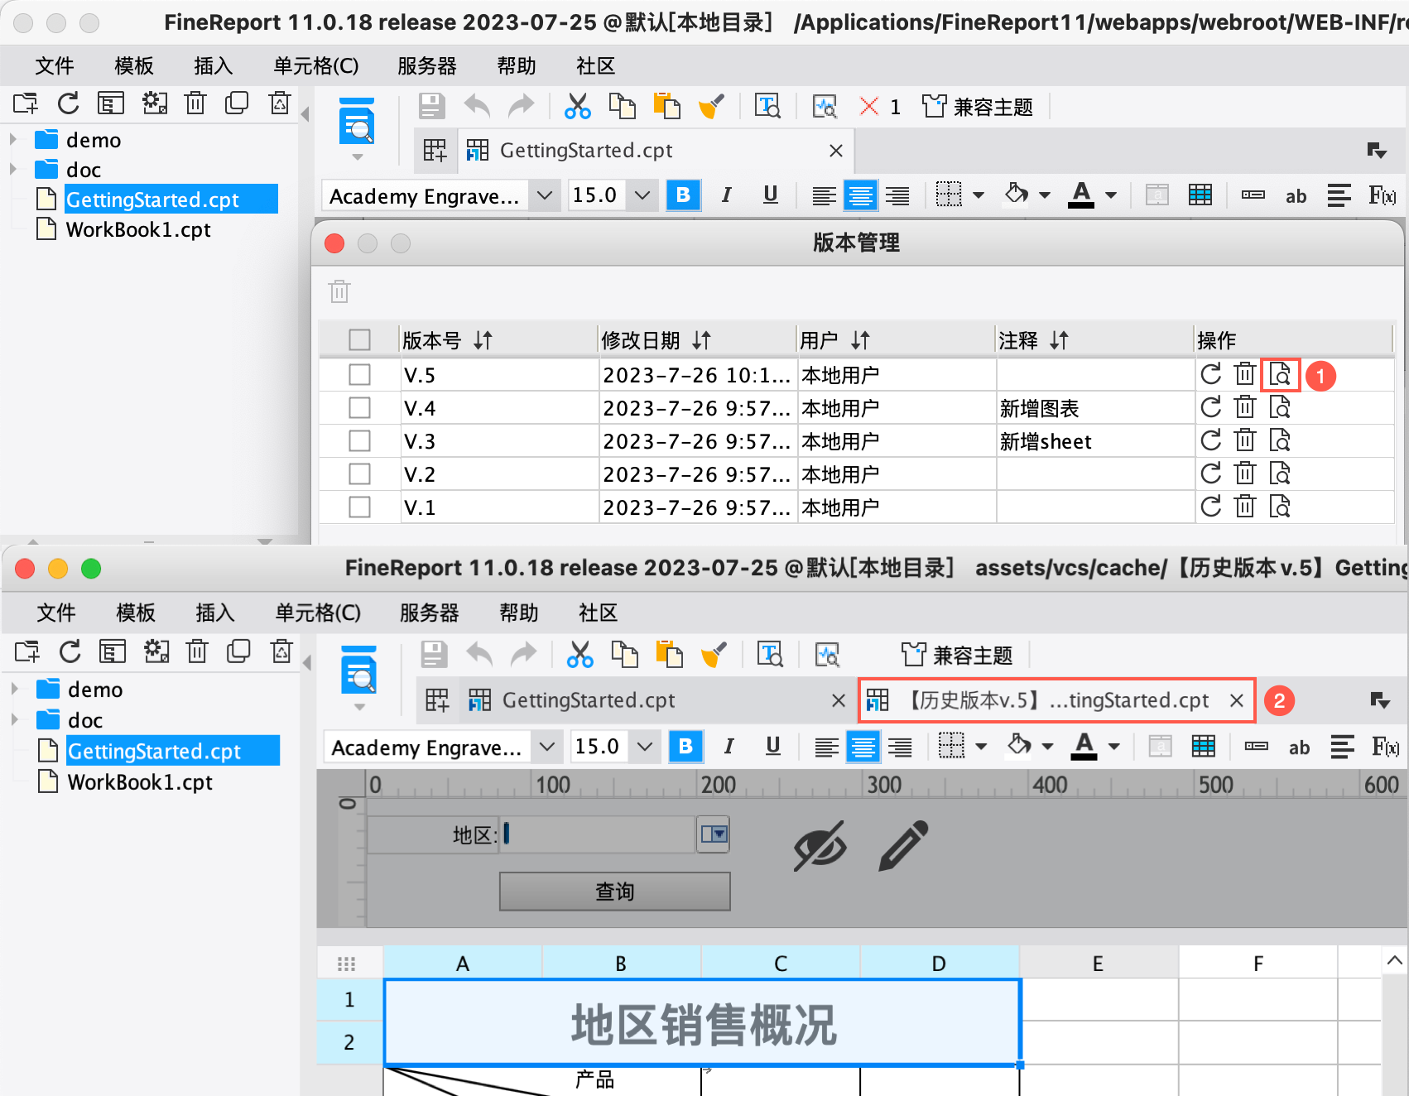The height and width of the screenshot is (1096, 1409).
Task: Click the paste icon in lower window toolbar
Action: pyautogui.click(x=668, y=655)
